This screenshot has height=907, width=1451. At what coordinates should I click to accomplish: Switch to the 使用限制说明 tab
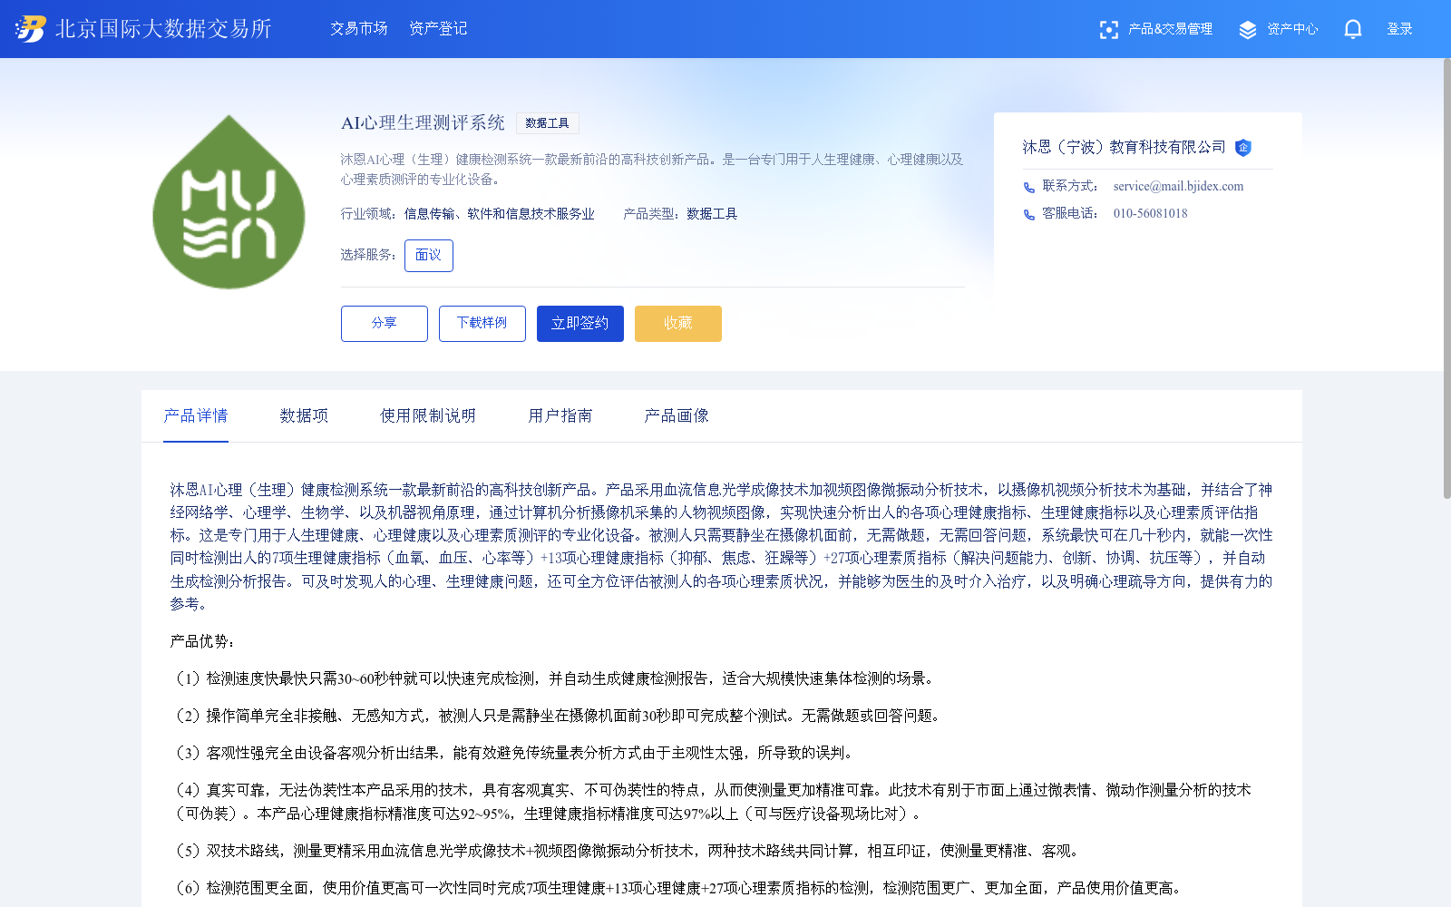(428, 416)
